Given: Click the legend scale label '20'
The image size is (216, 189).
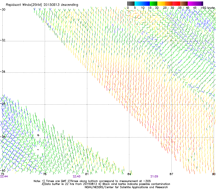Looking at the screenshot, I should click(157, 8).
